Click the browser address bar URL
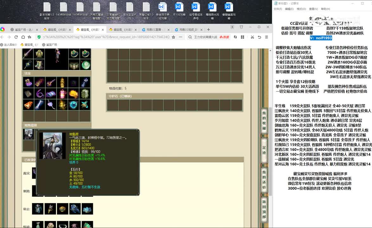 pyautogui.click(x=106, y=37)
